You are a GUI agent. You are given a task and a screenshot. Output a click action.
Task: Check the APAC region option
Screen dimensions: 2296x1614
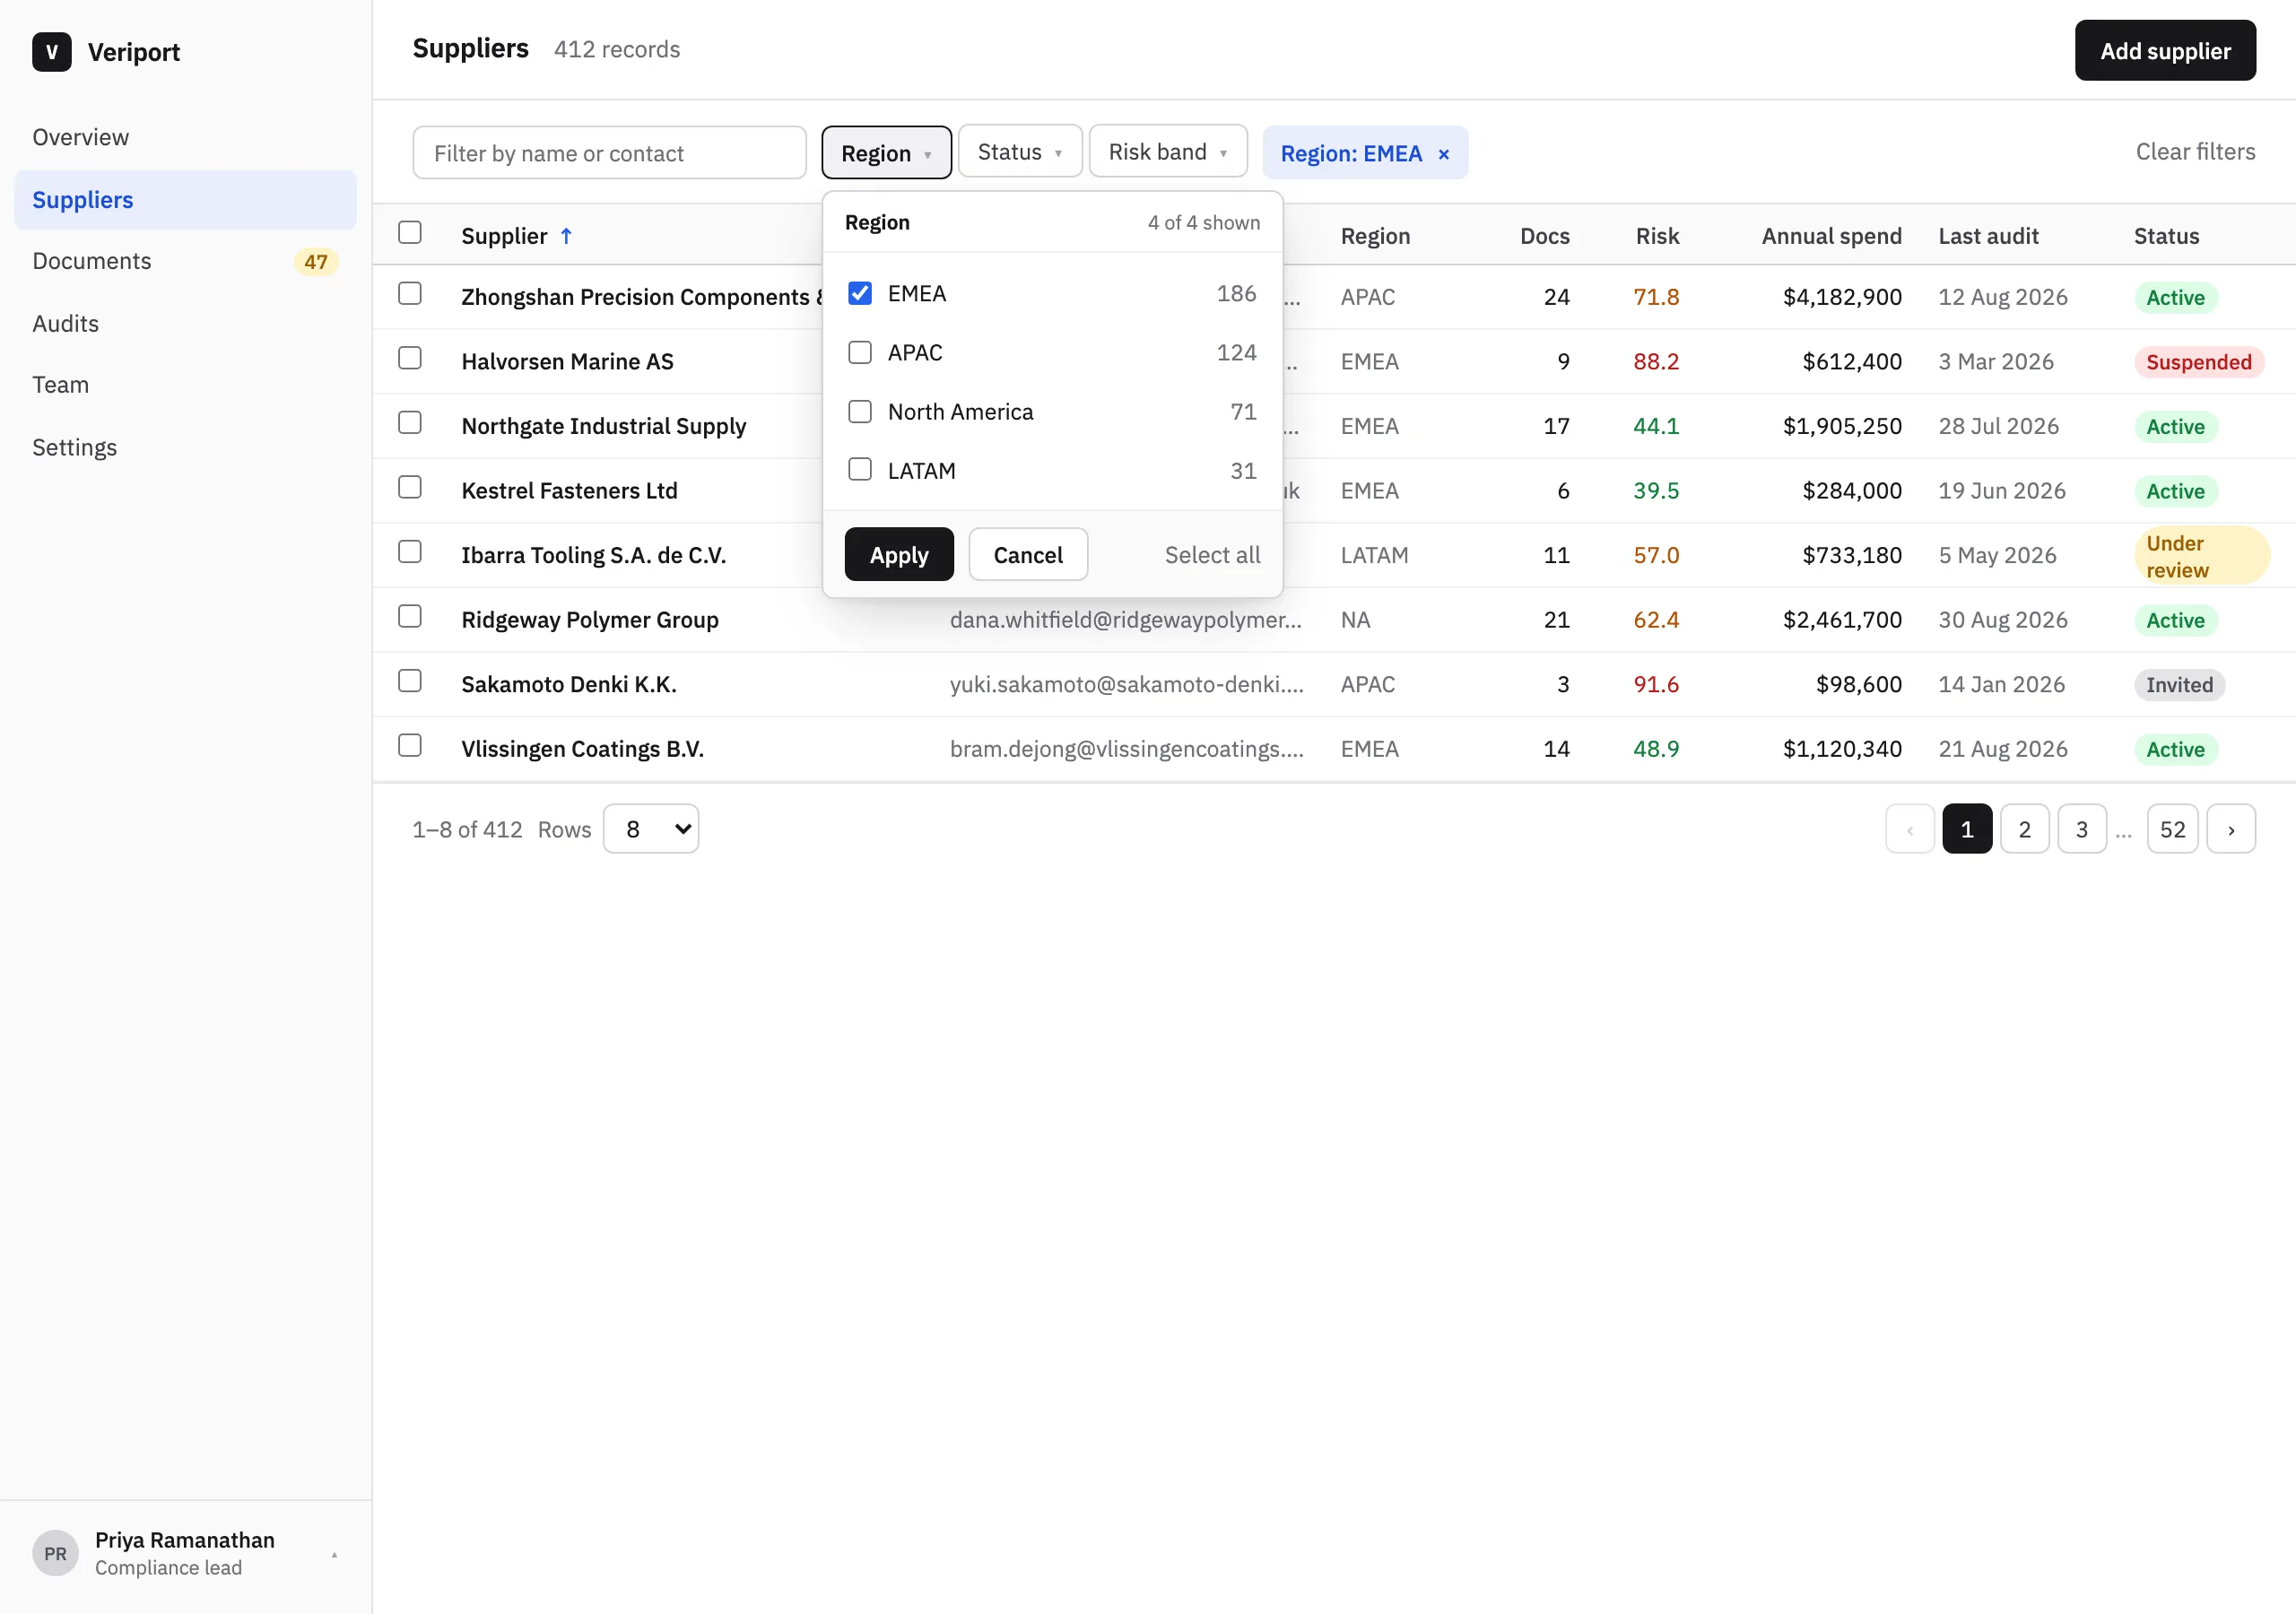[x=860, y=352]
